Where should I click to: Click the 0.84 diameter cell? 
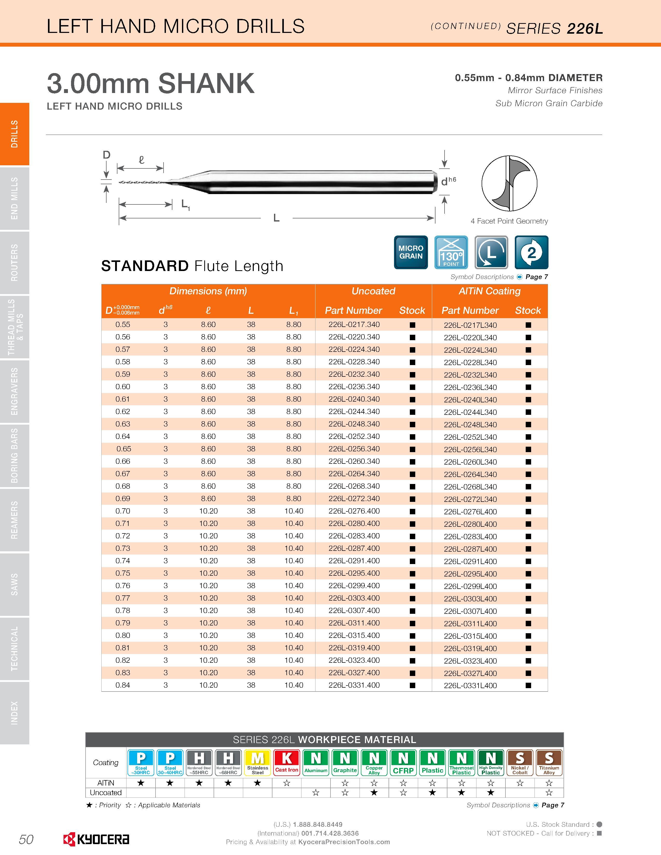pyautogui.click(x=123, y=685)
